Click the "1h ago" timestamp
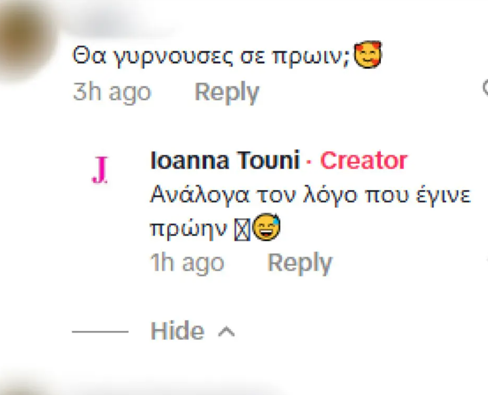Viewport: 488px width, 395px height. pyautogui.click(x=187, y=263)
